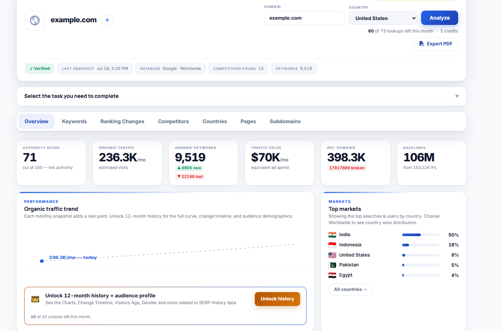
Task: Click the United States flag icon
Action: [x=332, y=255]
